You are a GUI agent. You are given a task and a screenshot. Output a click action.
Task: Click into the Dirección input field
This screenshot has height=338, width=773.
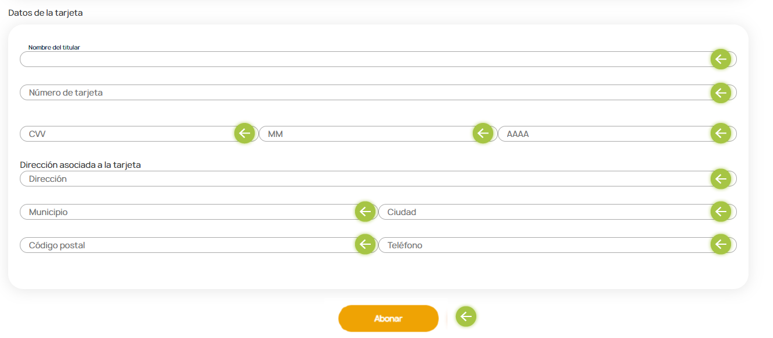click(378, 179)
